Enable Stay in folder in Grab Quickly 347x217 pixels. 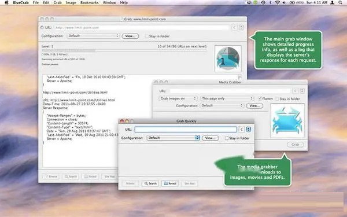pyautogui.click(x=227, y=138)
